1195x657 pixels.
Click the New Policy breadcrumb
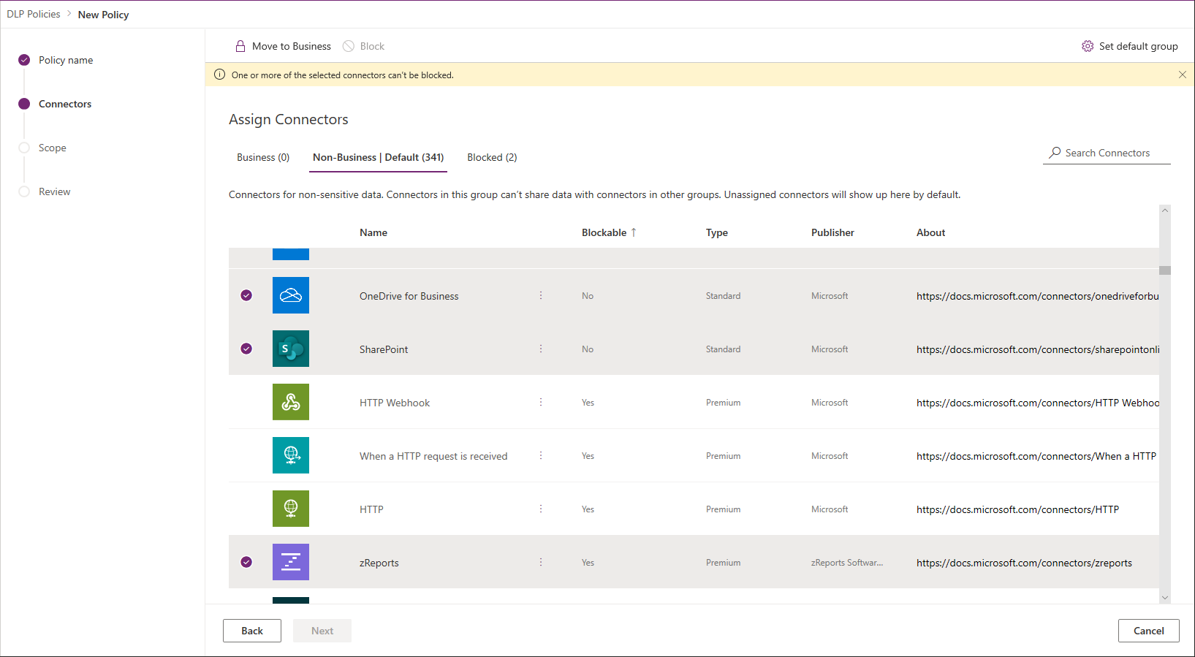pyautogui.click(x=103, y=15)
